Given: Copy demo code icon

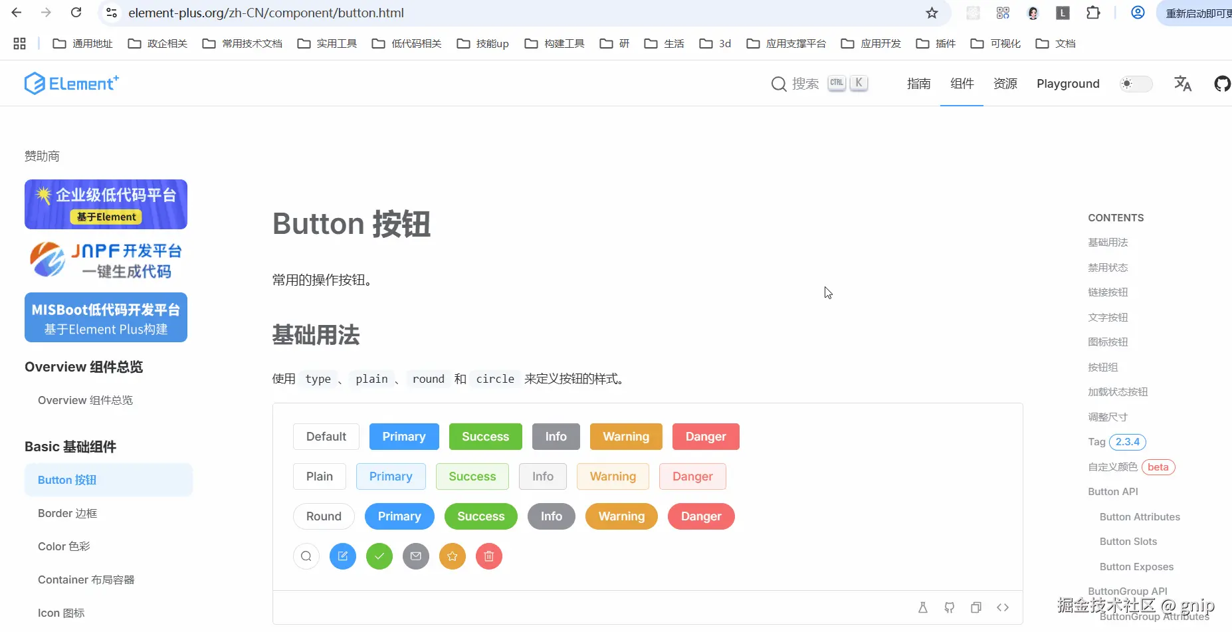Looking at the screenshot, I should pos(976,607).
